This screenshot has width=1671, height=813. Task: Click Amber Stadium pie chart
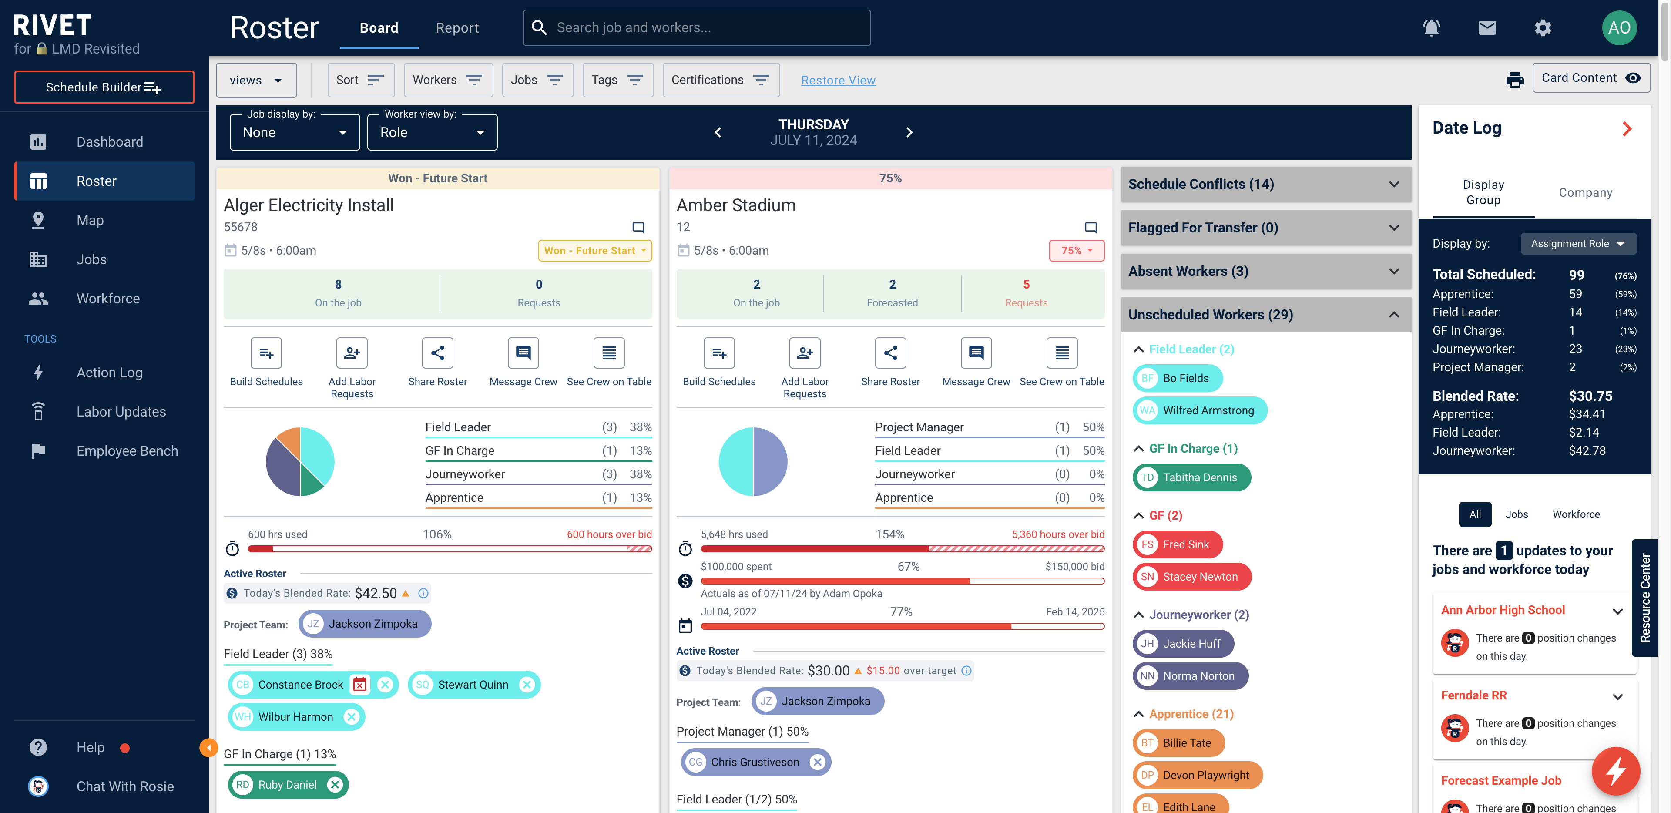pos(752,461)
